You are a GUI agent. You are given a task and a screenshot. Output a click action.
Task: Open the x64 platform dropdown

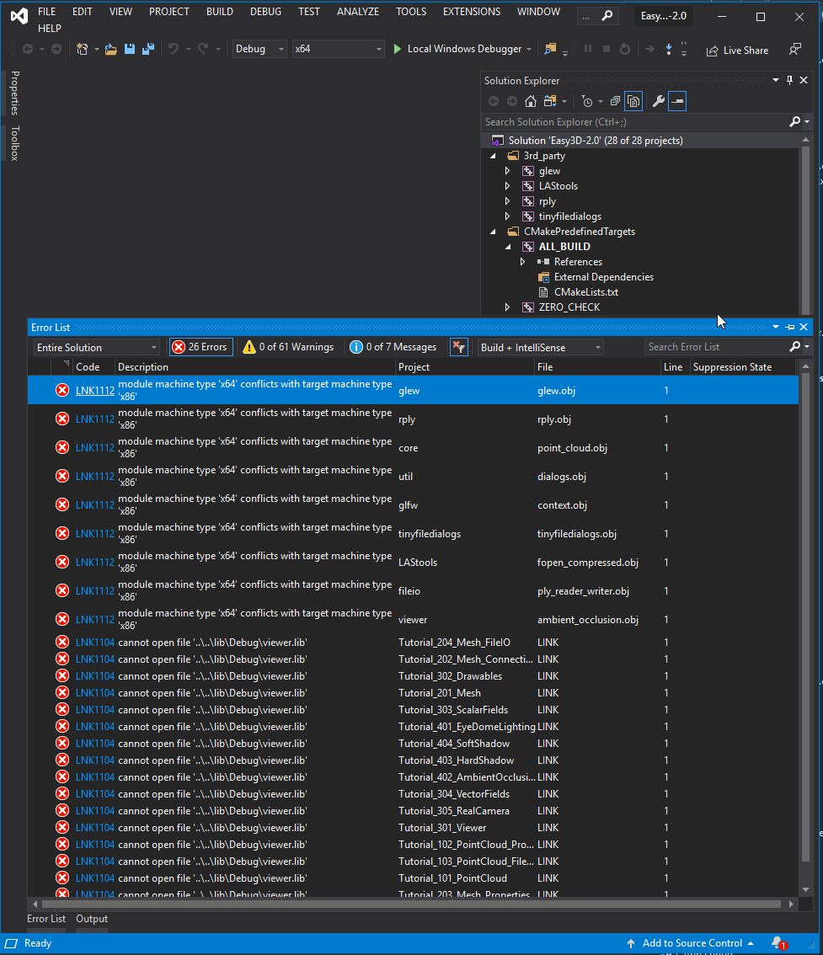coord(338,49)
